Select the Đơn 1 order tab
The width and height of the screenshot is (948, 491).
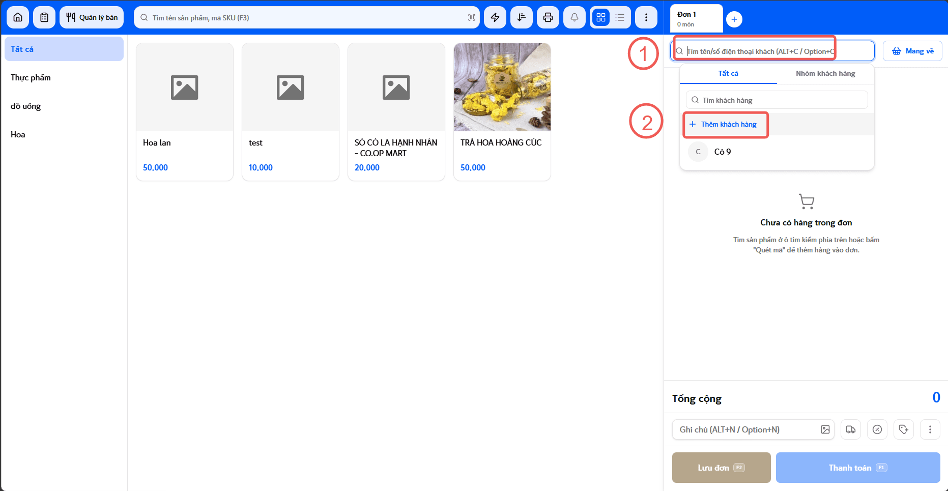[x=696, y=19]
